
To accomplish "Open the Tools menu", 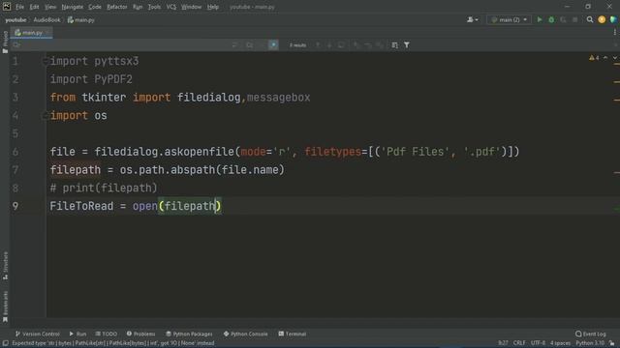I will [x=155, y=7].
